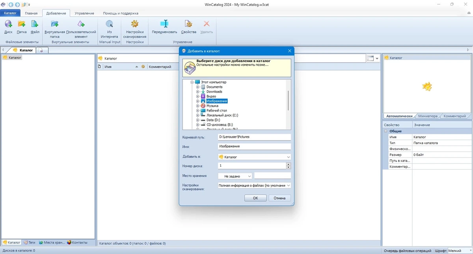
Task: Click the Имя input field
Action: tap(255, 146)
